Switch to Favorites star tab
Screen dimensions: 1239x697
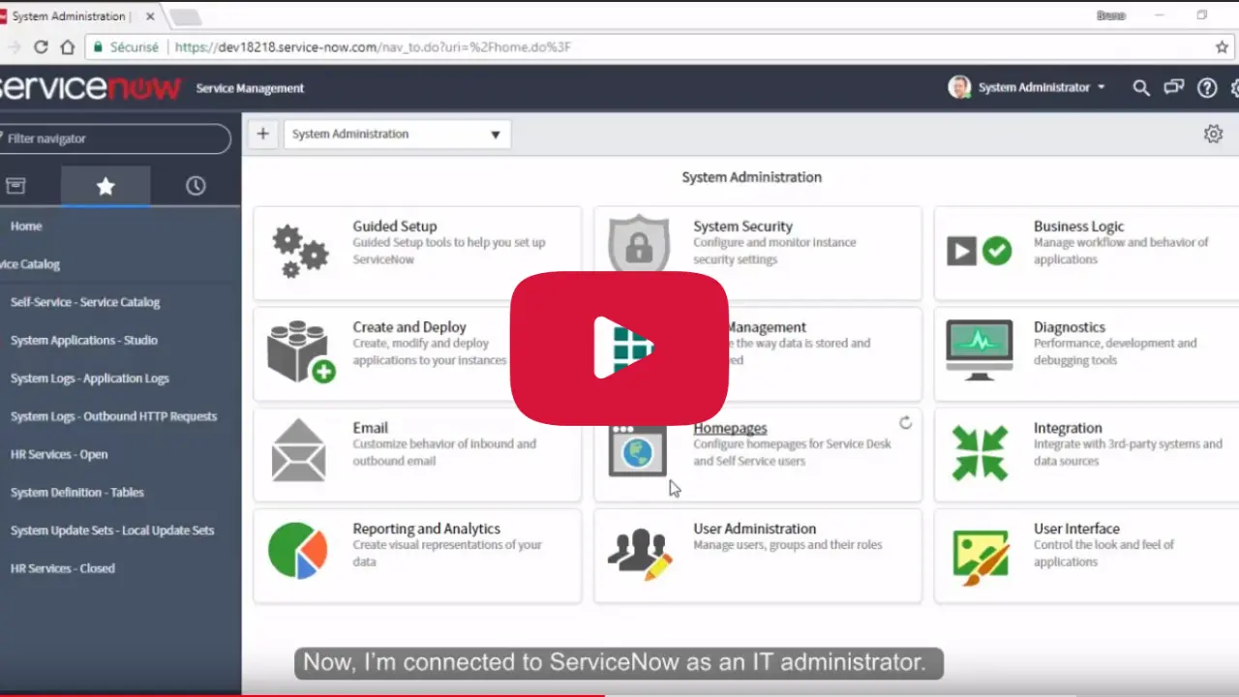(106, 186)
